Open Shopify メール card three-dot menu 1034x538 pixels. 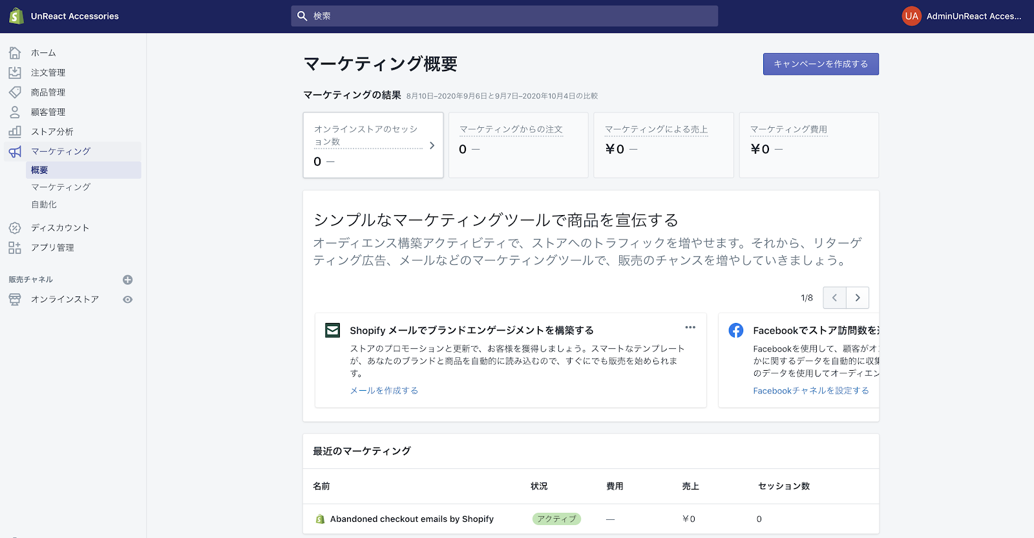point(690,327)
